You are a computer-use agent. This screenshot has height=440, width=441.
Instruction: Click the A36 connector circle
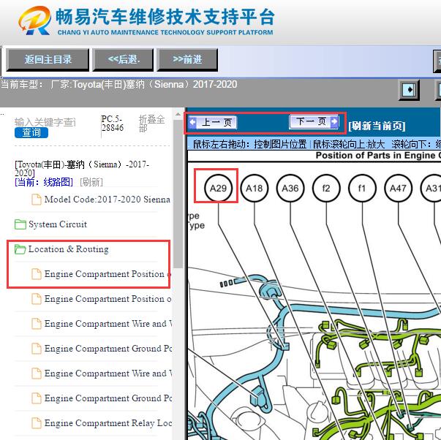[290, 188]
